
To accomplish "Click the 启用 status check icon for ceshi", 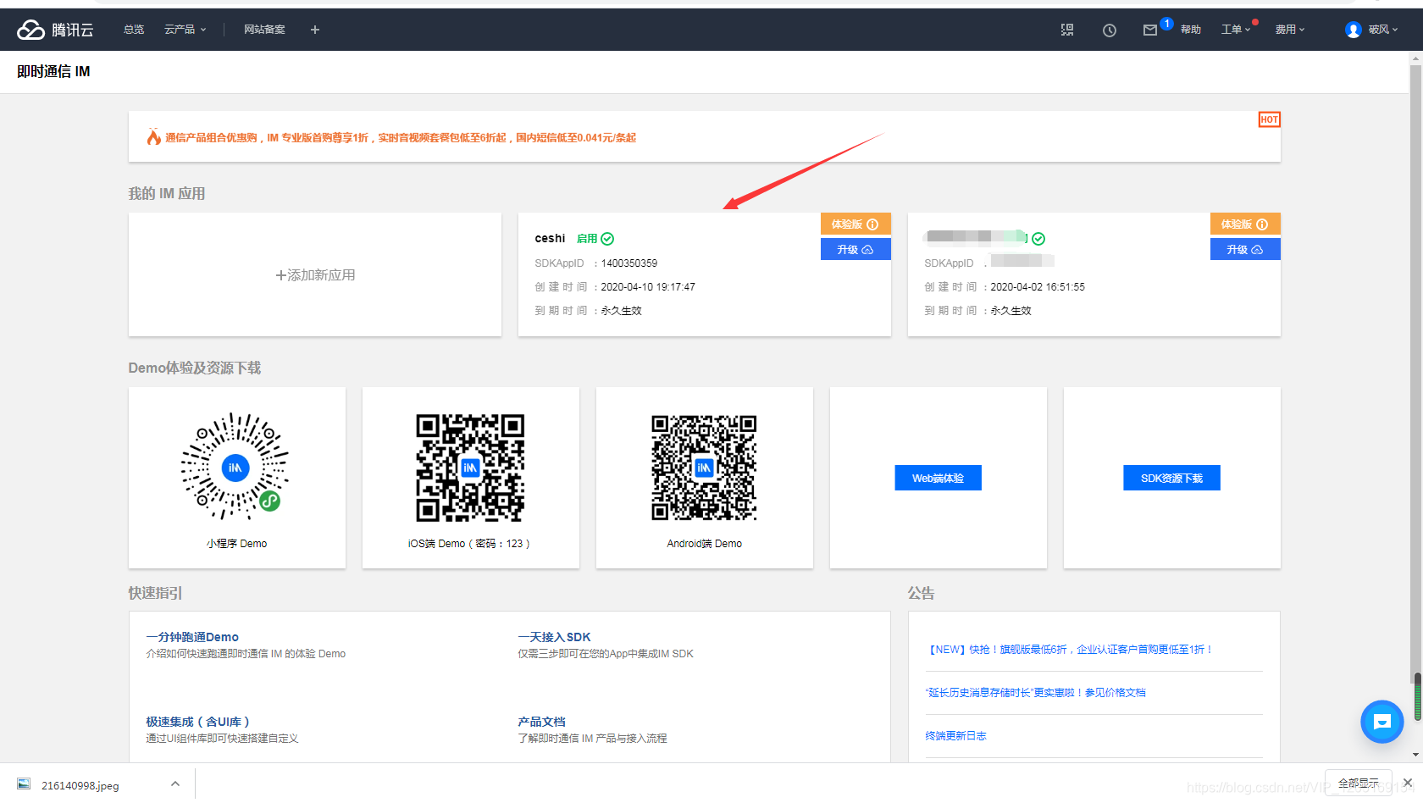I will pos(607,239).
